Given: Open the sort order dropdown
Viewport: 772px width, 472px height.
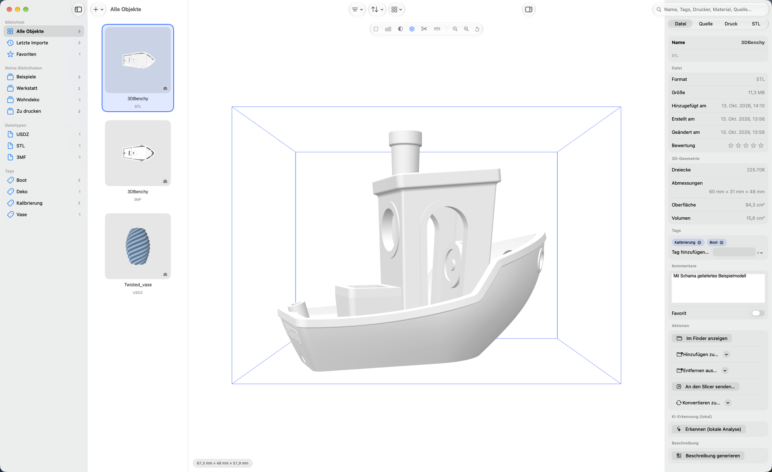Looking at the screenshot, I should [x=377, y=9].
